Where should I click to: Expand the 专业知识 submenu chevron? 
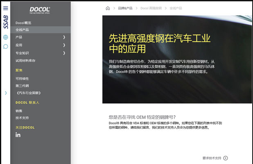click(x=64, y=53)
